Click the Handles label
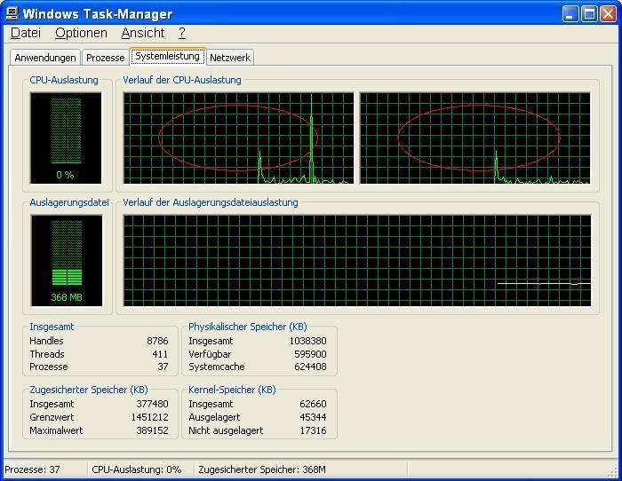This screenshot has width=622, height=481. [46, 341]
